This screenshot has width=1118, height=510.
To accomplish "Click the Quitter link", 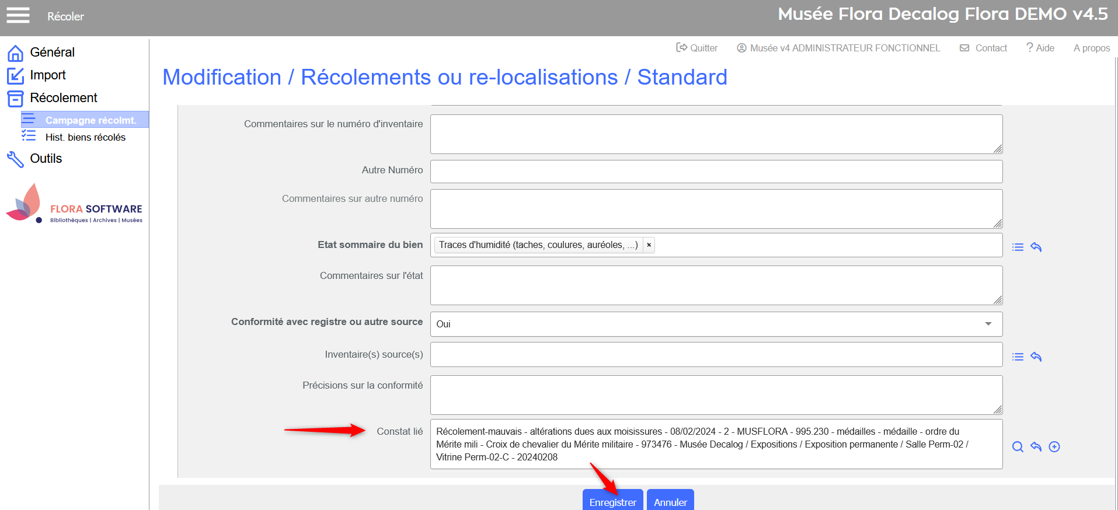I will pos(697,48).
